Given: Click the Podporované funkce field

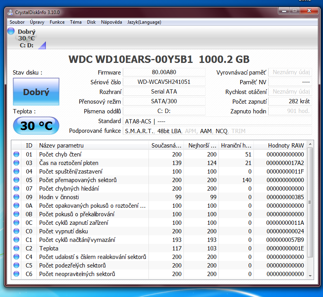Looking at the screenshot, I should point(217,131).
